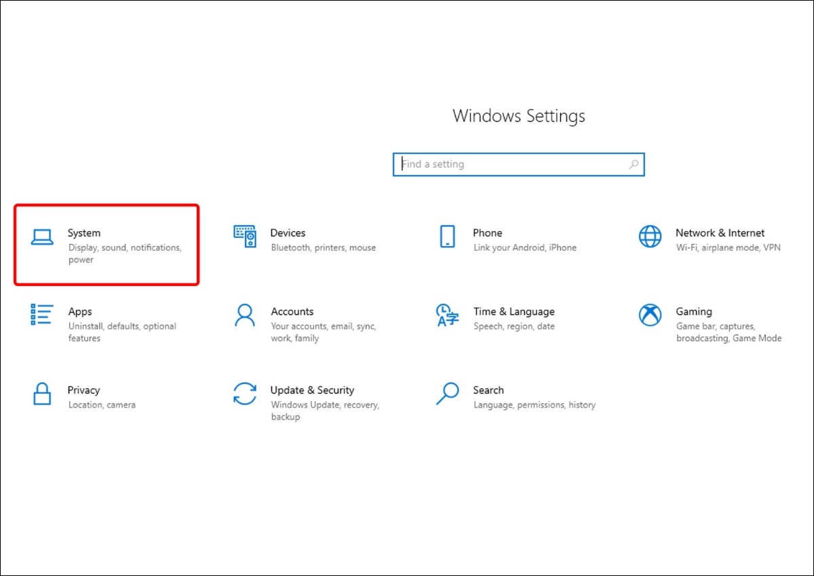Select the Network & Internet heading
Viewport: 814px width, 576px height.
pos(720,233)
